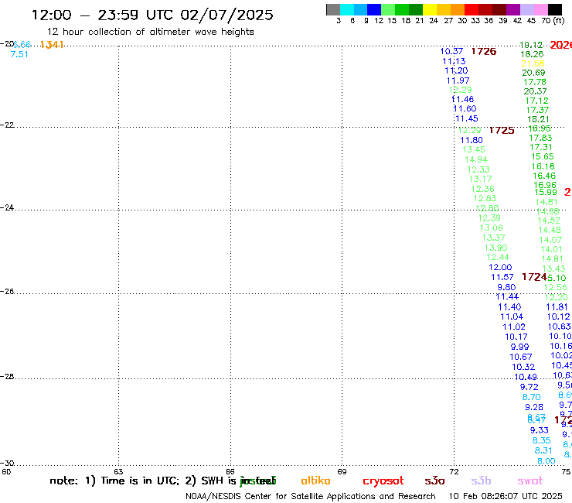Click the longitude axis label '66'

click(230, 471)
